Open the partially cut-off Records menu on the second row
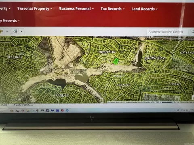This screenshot has height=145, width=194. (x=10, y=21)
